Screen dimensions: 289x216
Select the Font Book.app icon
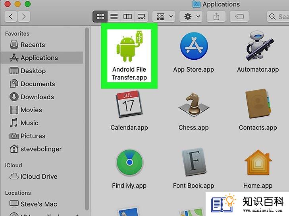point(194,162)
